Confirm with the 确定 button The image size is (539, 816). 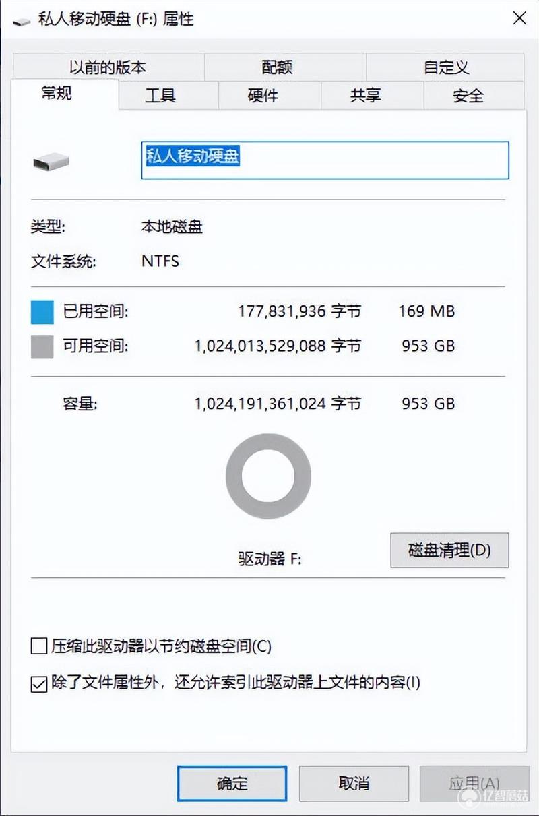[232, 784]
